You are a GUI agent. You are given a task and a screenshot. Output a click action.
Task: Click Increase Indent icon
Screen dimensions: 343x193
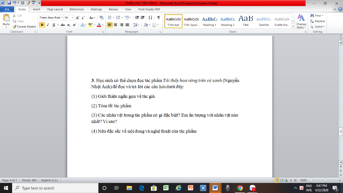[x=142, y=17]
